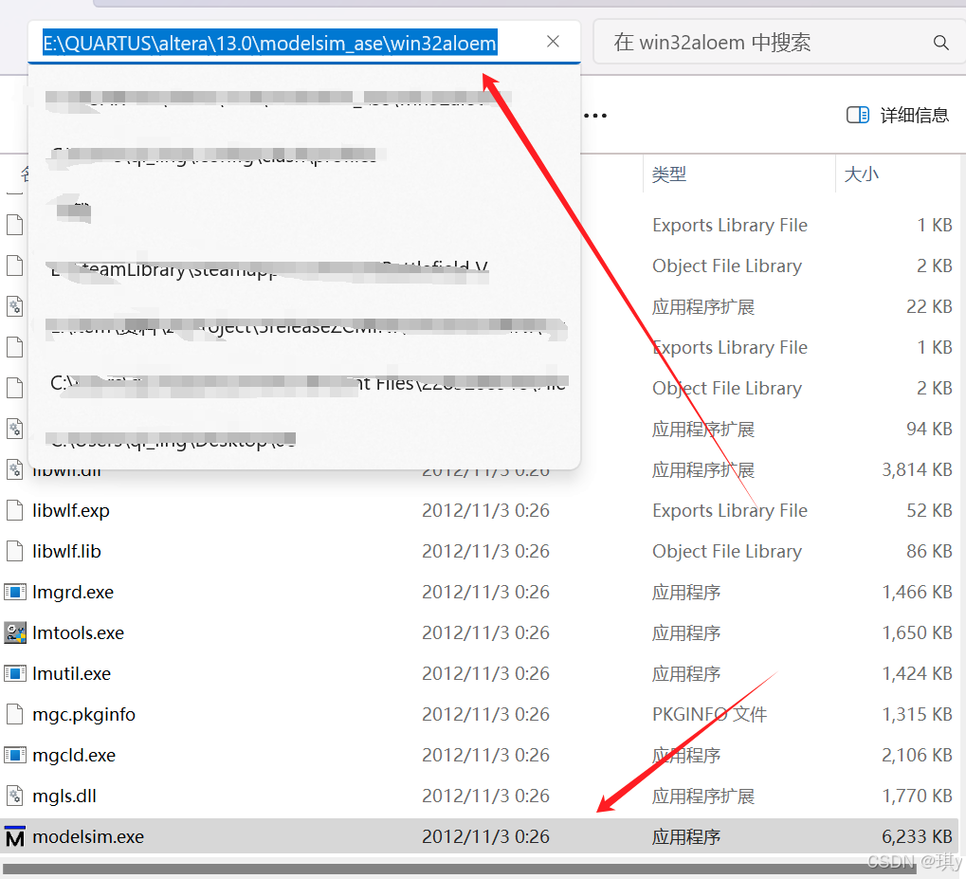Sort by the 类型 column header
Screen dimensions: 966x879
point(668,174)
